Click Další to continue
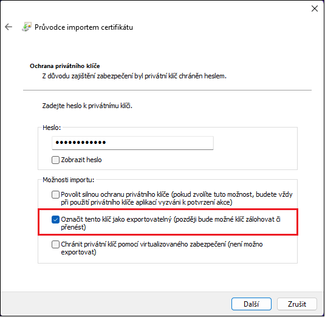325x317 pixels. 251,304
